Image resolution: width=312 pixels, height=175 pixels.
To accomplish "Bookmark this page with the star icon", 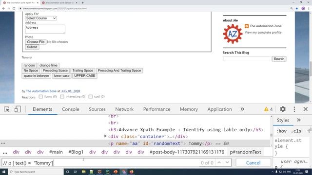I will 297,9.
